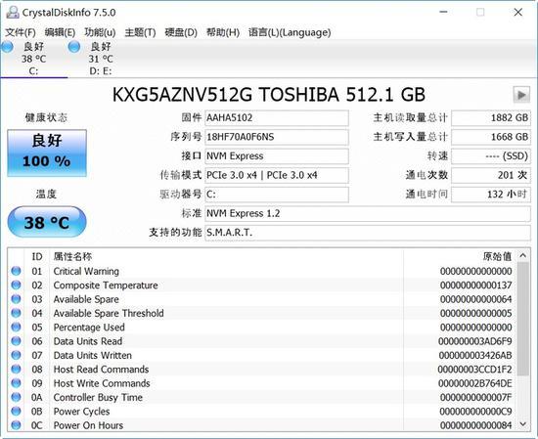Close the CrystalDiskInfo window
The height and width of the screenshot is (439, 538).
point(518,13)
